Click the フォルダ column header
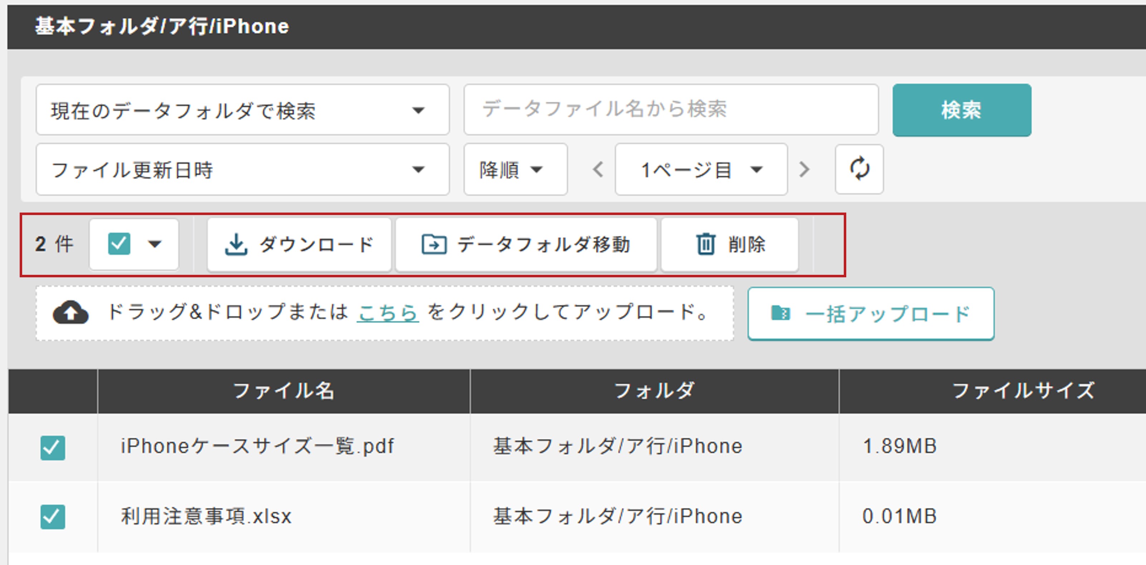 (655, 391)
